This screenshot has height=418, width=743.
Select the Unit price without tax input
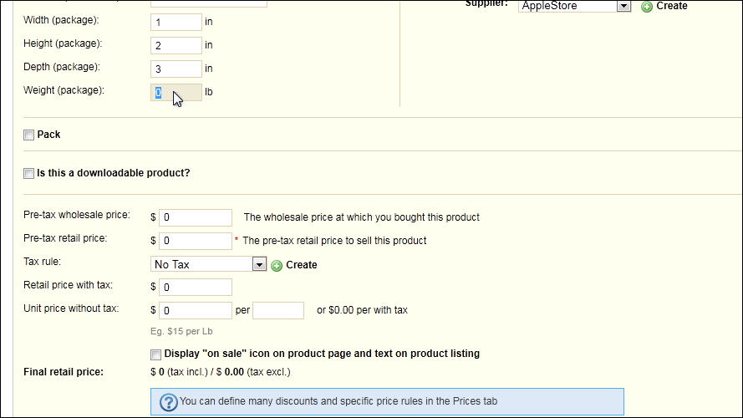196,310
